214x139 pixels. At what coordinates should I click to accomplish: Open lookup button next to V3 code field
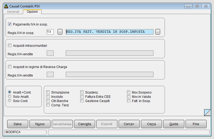point(60,32)
